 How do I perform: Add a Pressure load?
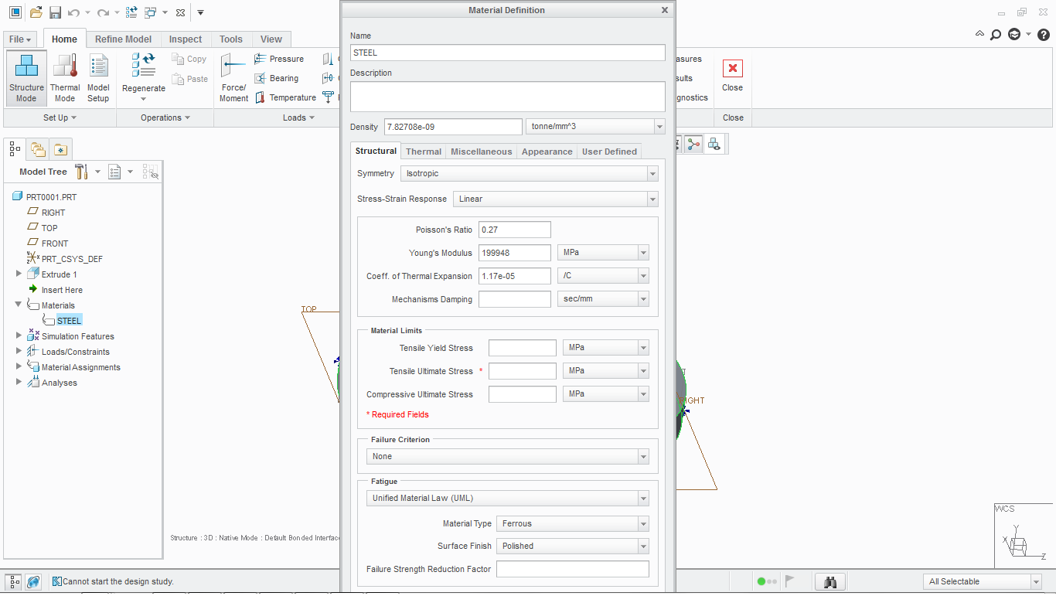pos(279,59)
